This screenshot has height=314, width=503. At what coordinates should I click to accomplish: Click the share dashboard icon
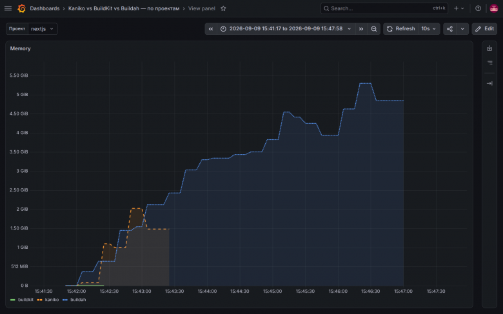pyautogui.click(x=449, y=29)
